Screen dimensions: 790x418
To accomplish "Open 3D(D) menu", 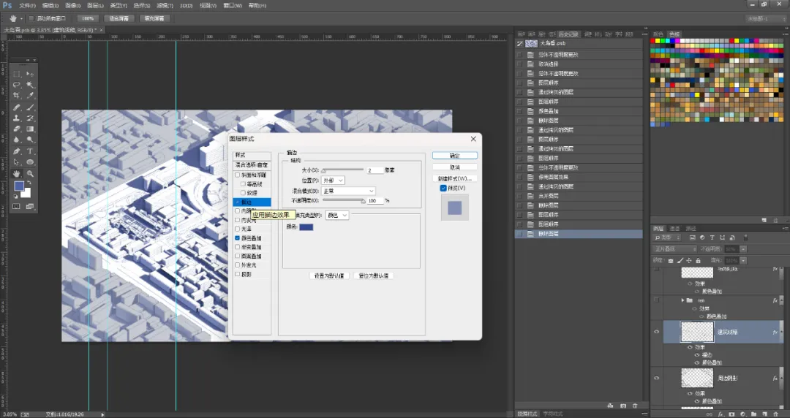I will coord(186,6).
